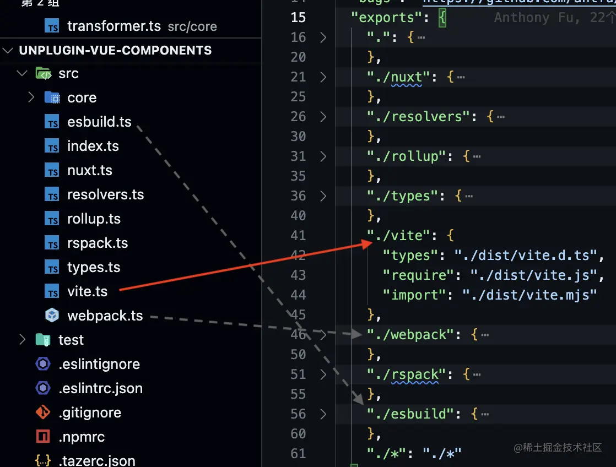The width and height of the screenshot is (616, 467).
Task: Open .eslintignore file
Action: point(99,364)
